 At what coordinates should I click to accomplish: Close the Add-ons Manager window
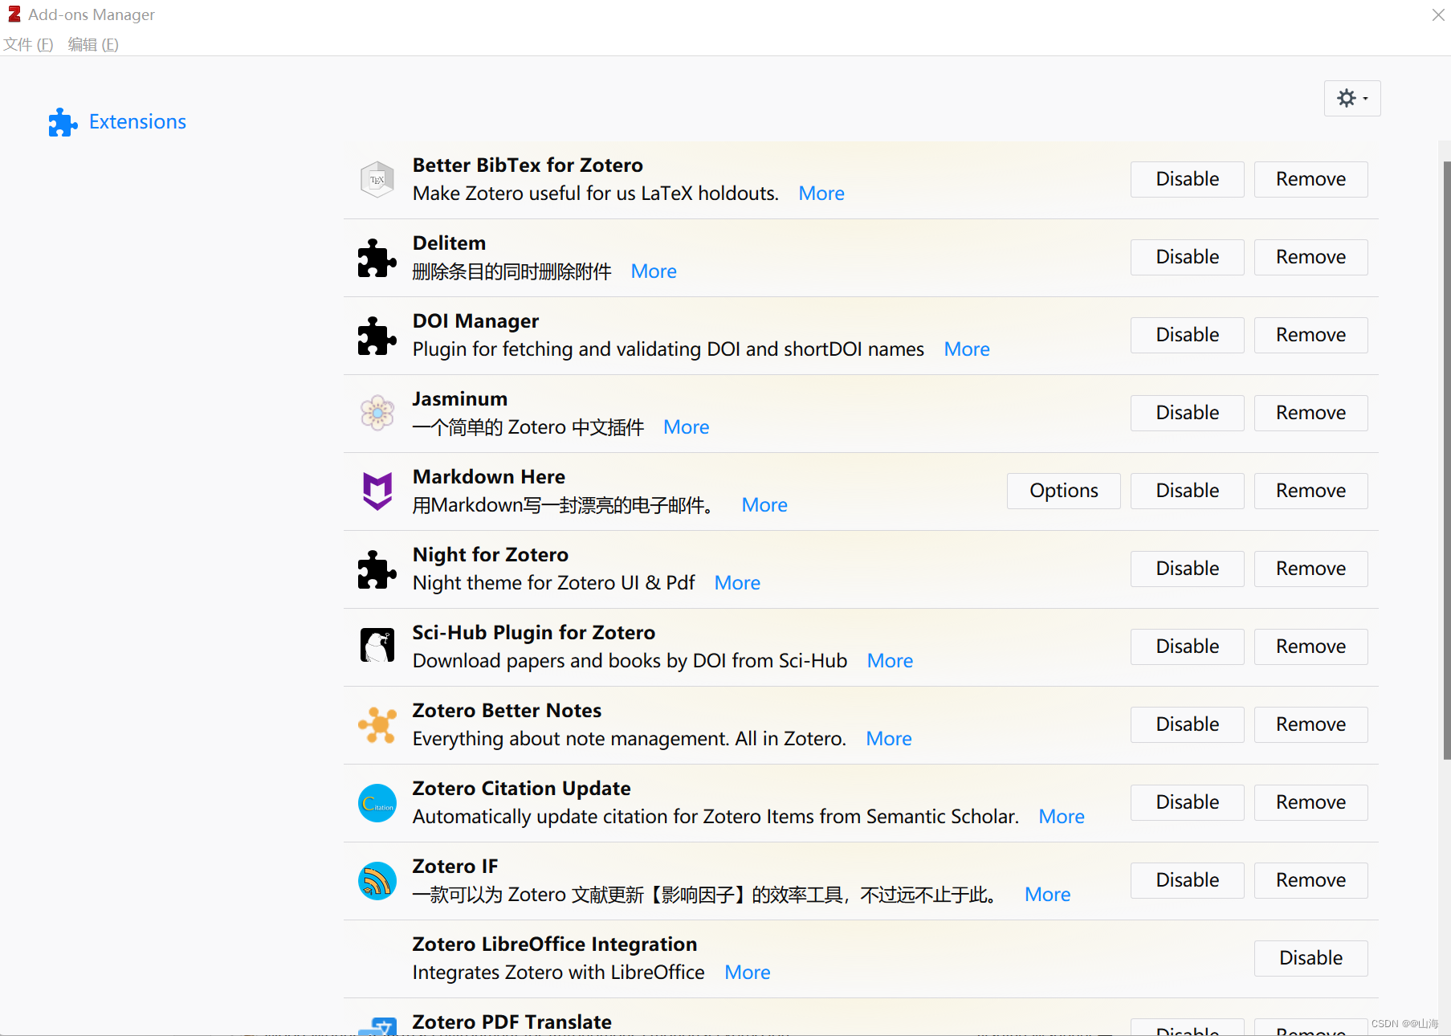pos(1437,14)
